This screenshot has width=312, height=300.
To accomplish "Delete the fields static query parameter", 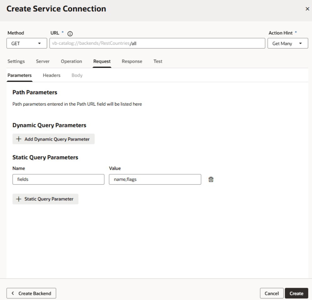I will click(211, 179).
